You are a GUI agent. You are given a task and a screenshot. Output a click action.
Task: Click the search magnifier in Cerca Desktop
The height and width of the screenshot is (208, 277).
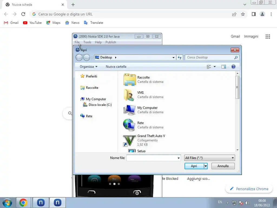[236, 57]
